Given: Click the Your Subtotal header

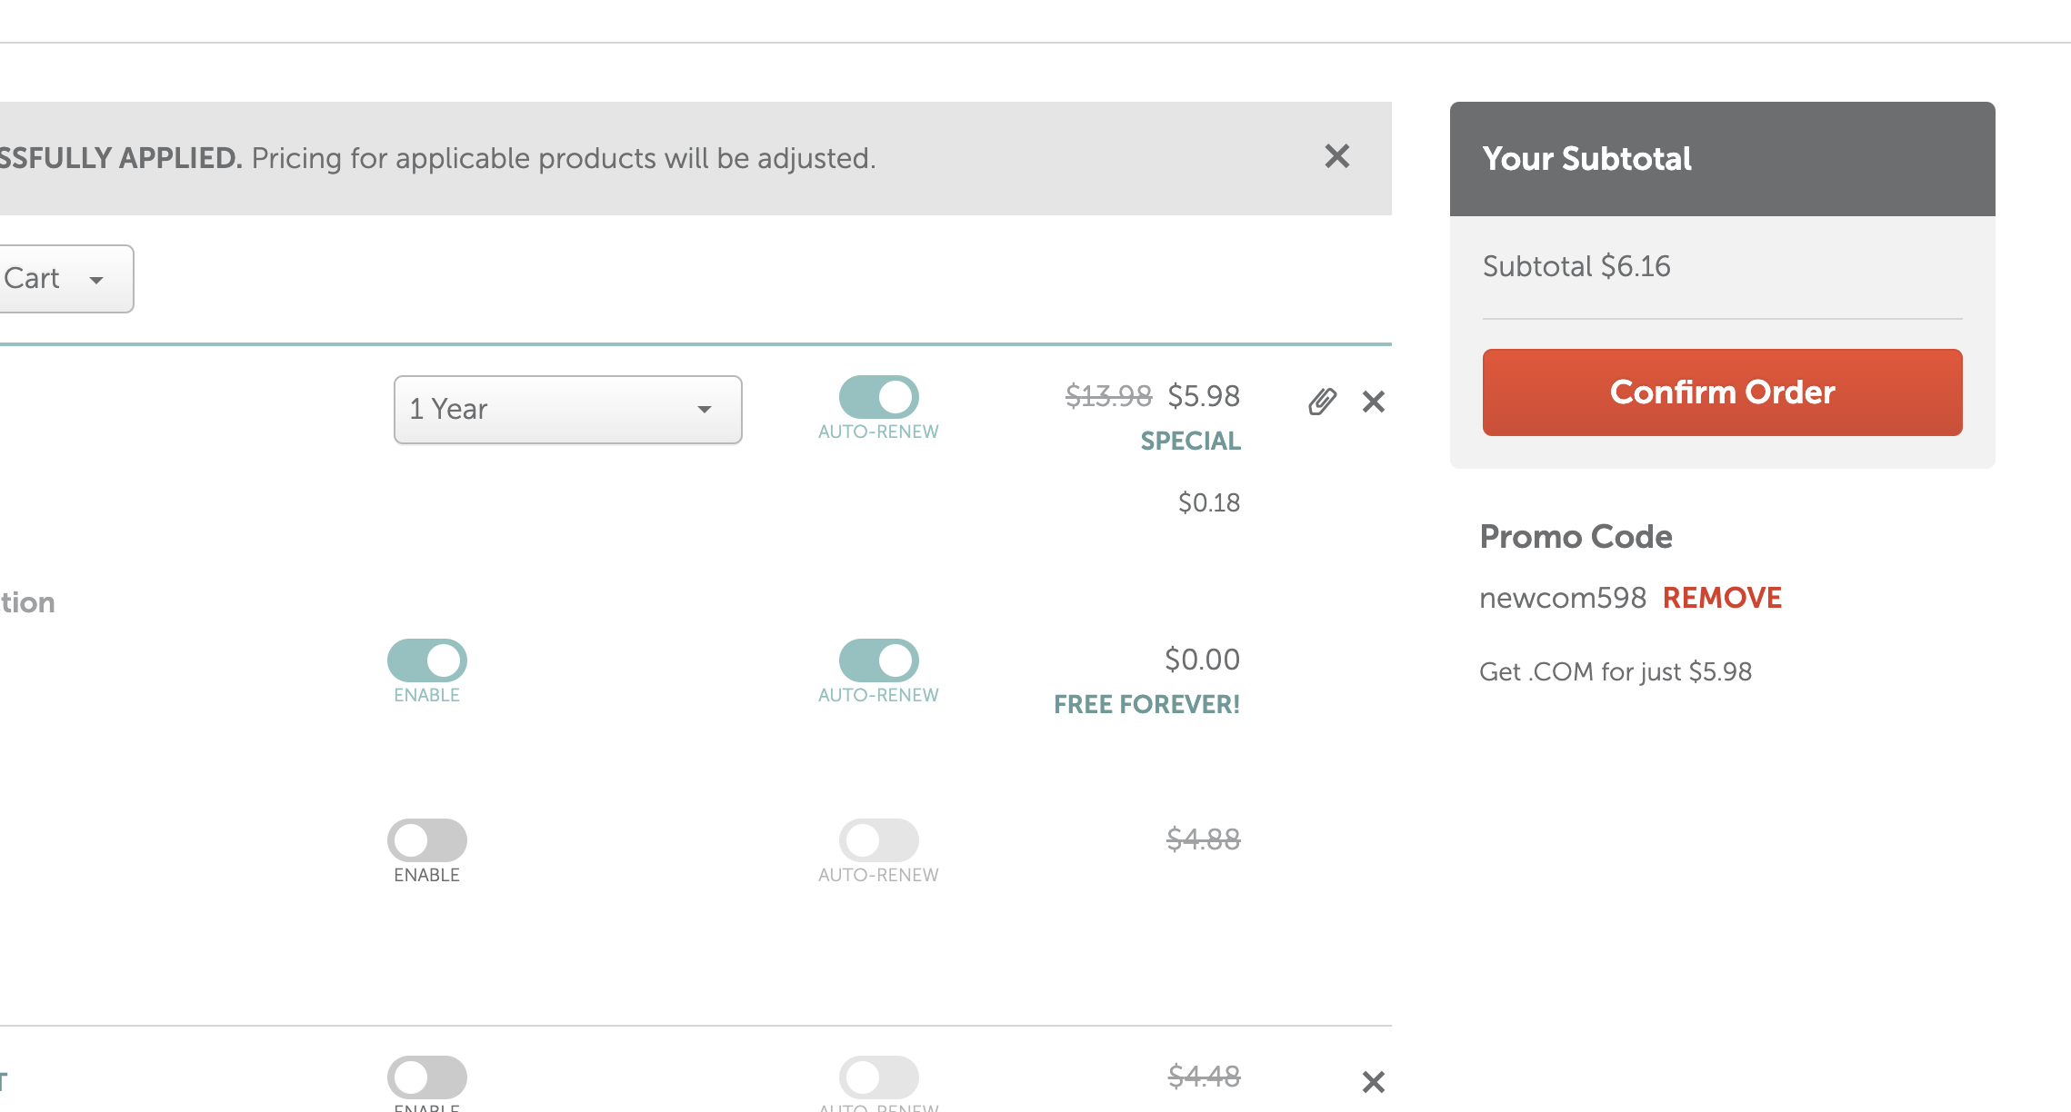Looking at the screenshot, I should 1586,159.
